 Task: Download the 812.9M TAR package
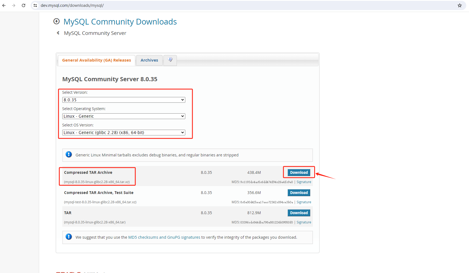point(299,213)
